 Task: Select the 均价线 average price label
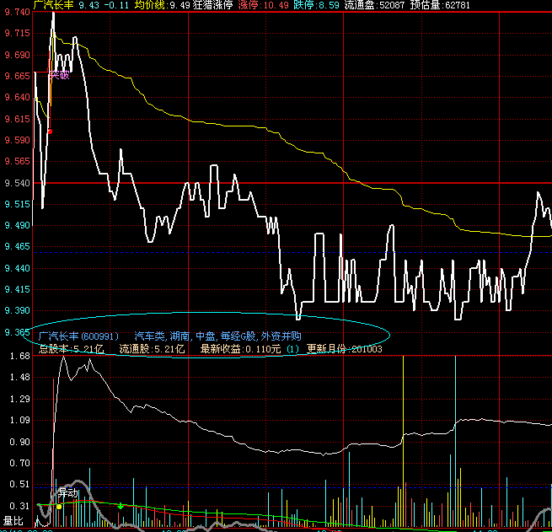click(151, 5)
